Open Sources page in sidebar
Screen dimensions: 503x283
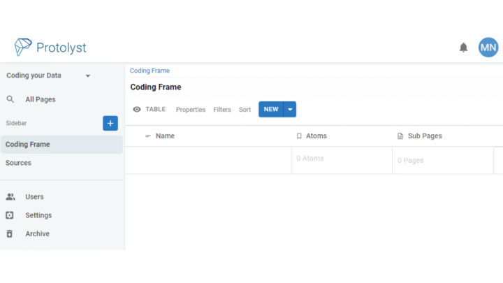point(18,163)
